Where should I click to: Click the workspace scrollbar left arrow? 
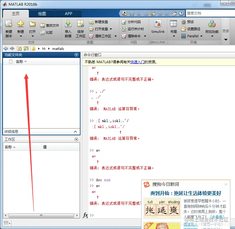click(6, 215)
